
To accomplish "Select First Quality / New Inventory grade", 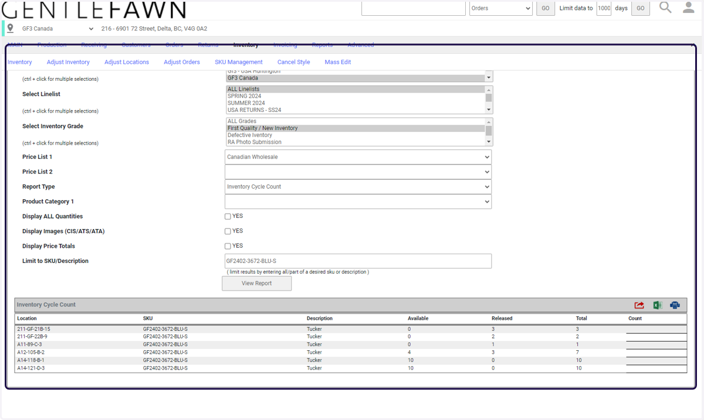I will tap(356, 128).
